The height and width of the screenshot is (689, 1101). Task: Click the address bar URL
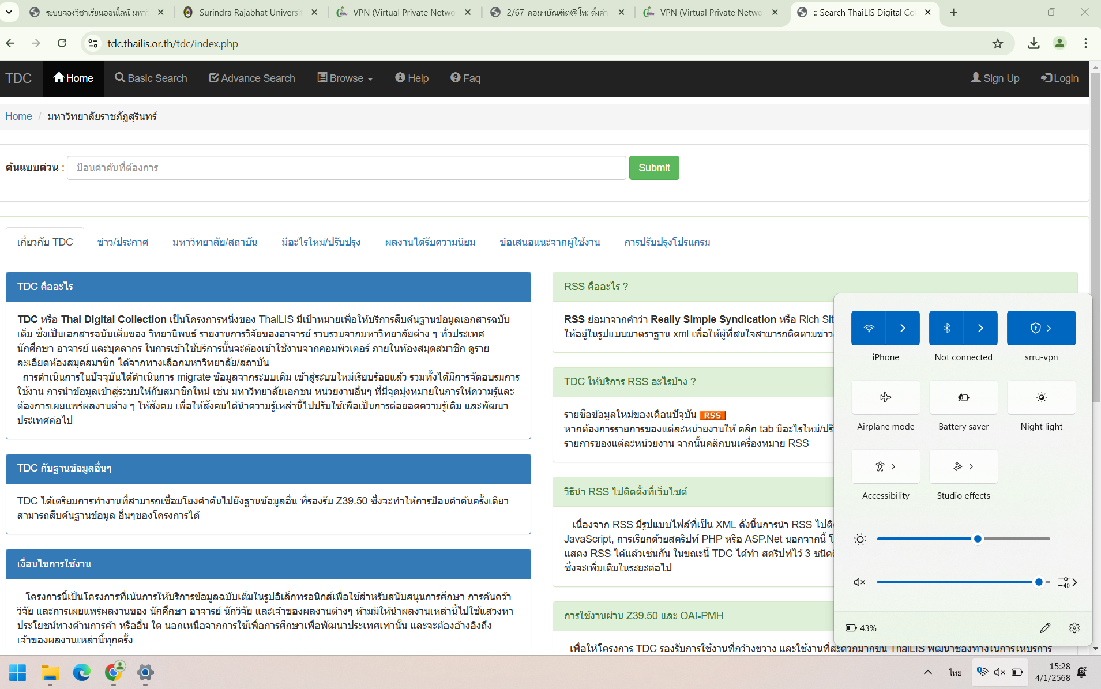pos(172,43)
